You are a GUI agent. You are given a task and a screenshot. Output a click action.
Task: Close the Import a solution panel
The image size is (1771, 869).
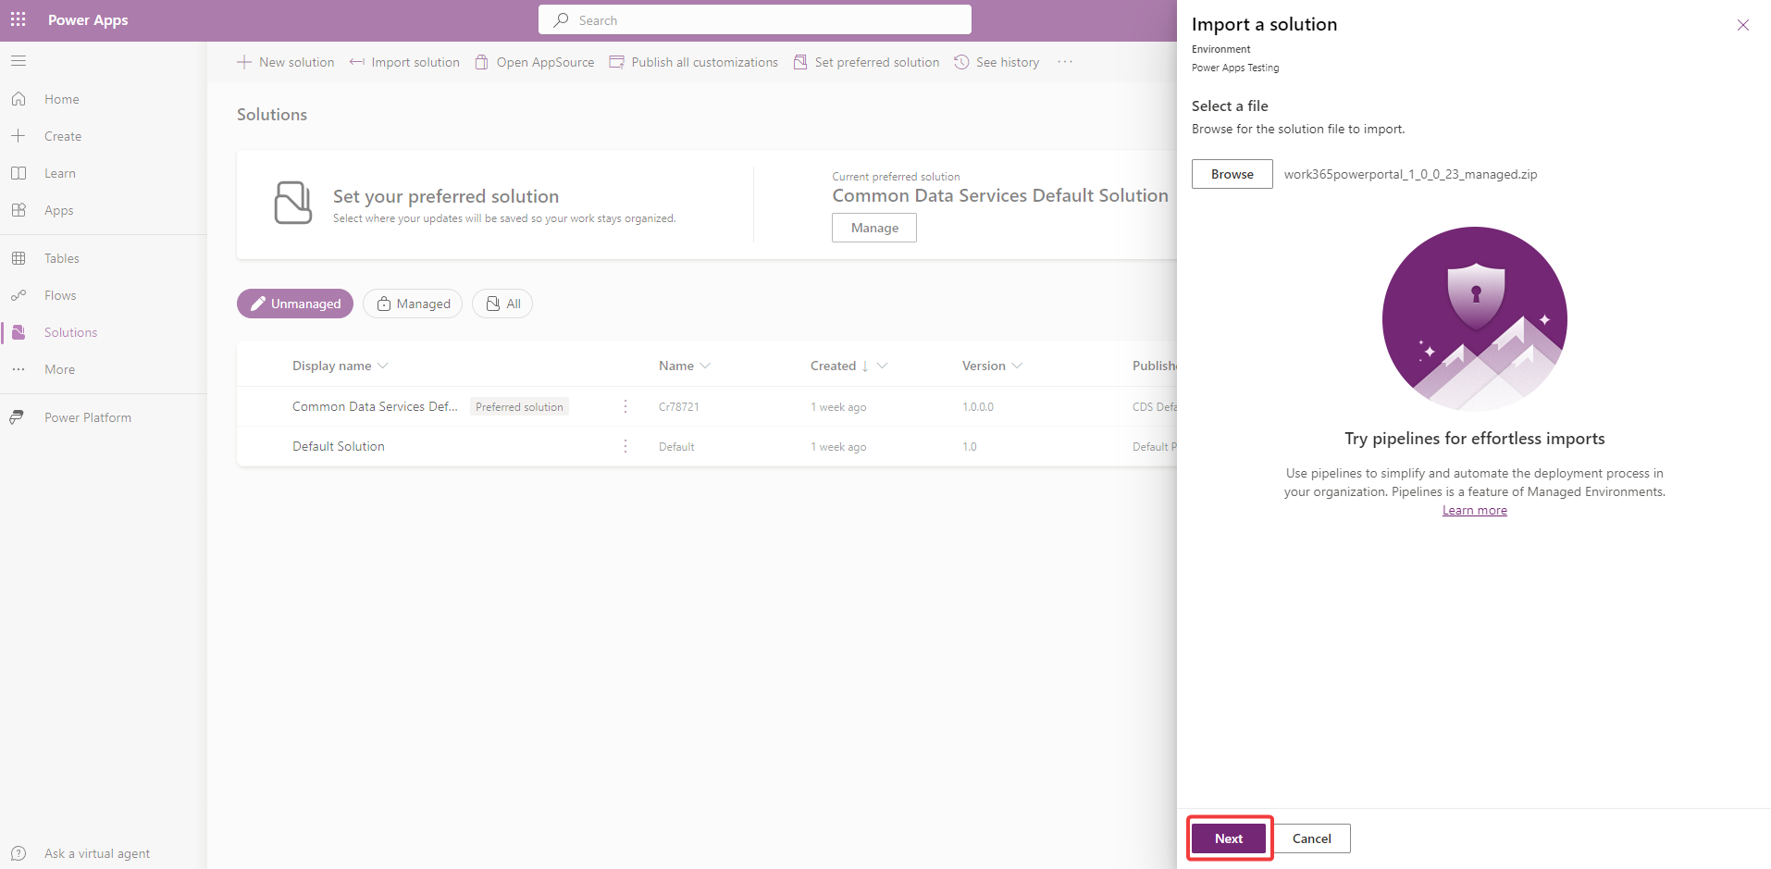[1743, 25]
